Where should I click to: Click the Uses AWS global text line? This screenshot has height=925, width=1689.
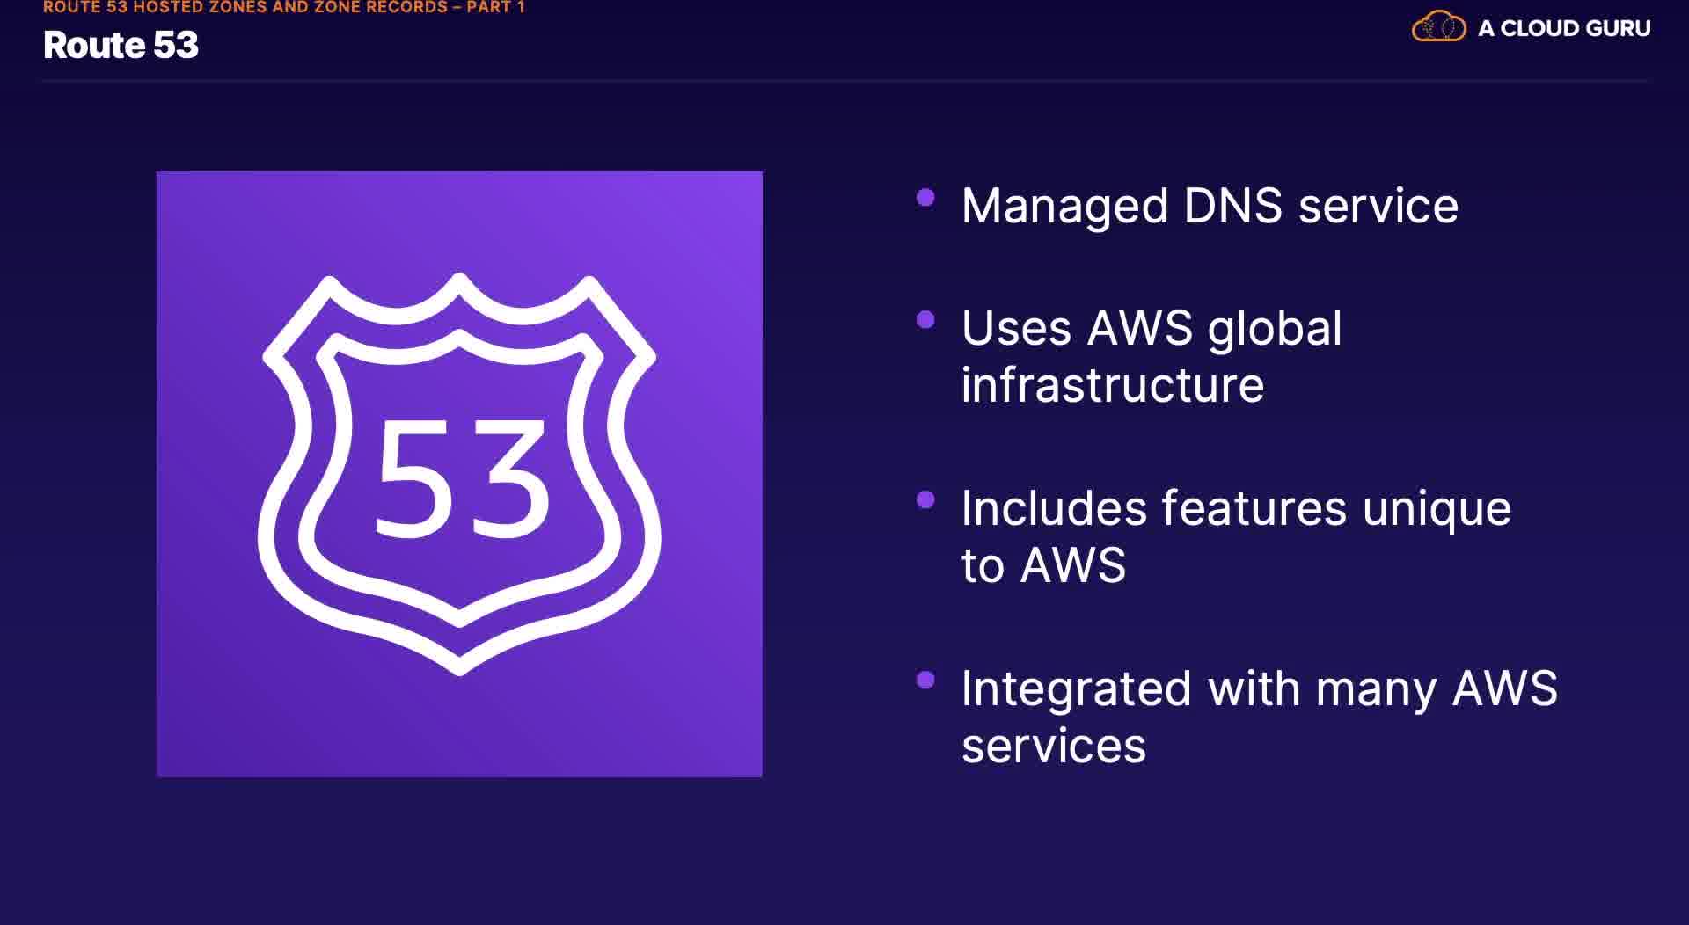coord(1152,330)
